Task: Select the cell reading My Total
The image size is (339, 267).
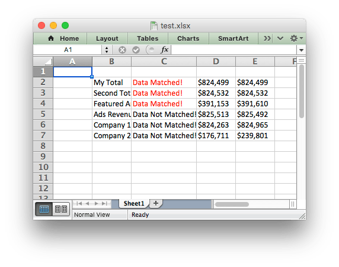Action: click(111, 82)
